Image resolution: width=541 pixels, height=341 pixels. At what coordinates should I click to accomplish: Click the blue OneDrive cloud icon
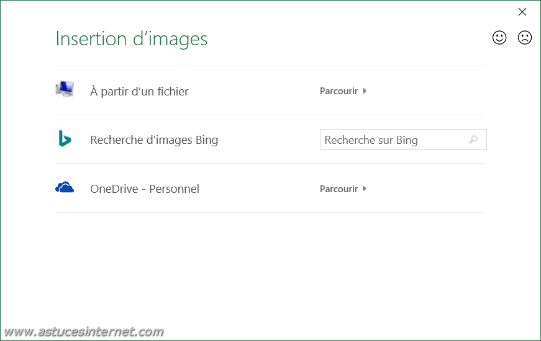(x=65, y=187)
